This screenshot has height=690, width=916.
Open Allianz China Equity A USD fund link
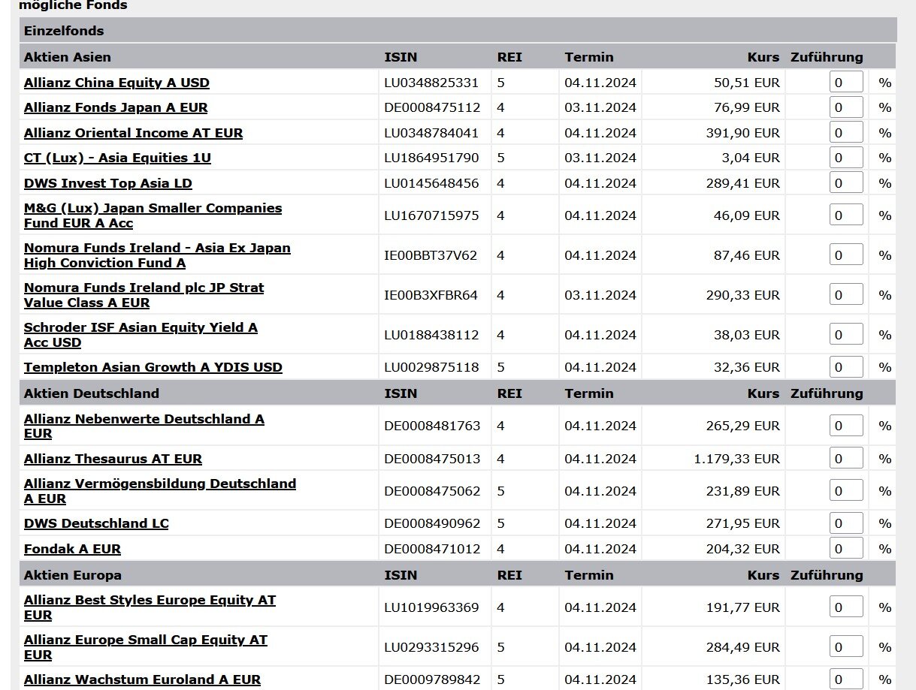(116, 83)
